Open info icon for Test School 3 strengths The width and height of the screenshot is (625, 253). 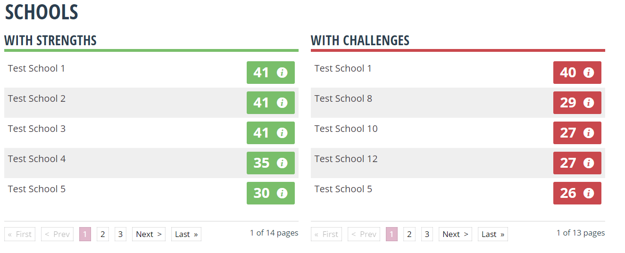tap(282, 133)
